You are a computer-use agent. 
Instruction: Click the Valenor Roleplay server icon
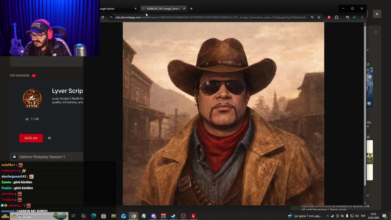[14, 157]
